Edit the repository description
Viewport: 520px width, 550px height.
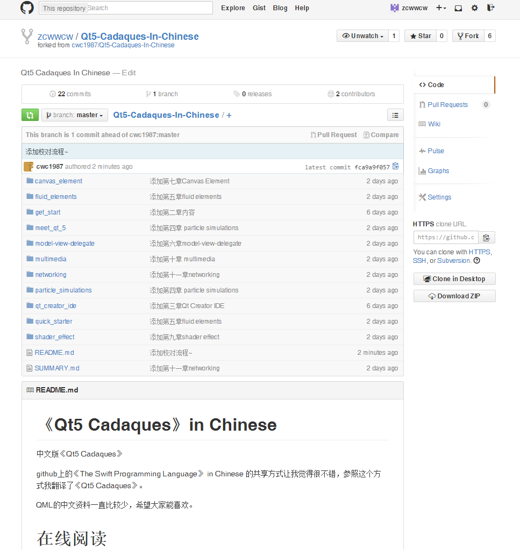129,73
